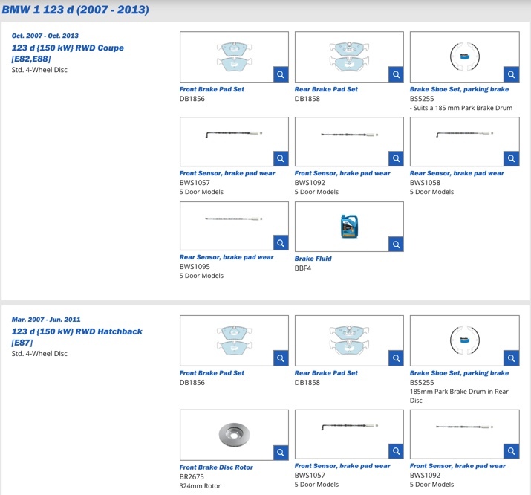This screenshot has height=495, width=531.
Task: Click 'Std. 4-Wheel Disc' under the Coupe heading
Action: (x=39, y=70)
